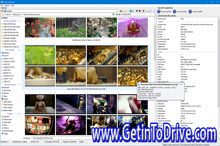Click the green refresh folder icon
220x146 pixels.
tap(113, 14)
